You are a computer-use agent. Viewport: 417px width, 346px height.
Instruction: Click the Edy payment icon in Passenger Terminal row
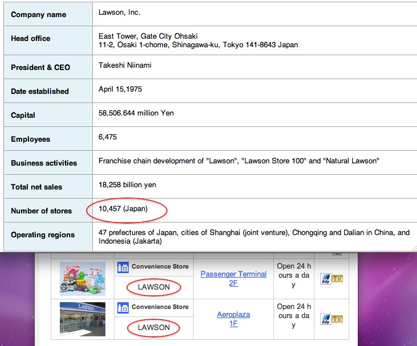click(326, 279)
